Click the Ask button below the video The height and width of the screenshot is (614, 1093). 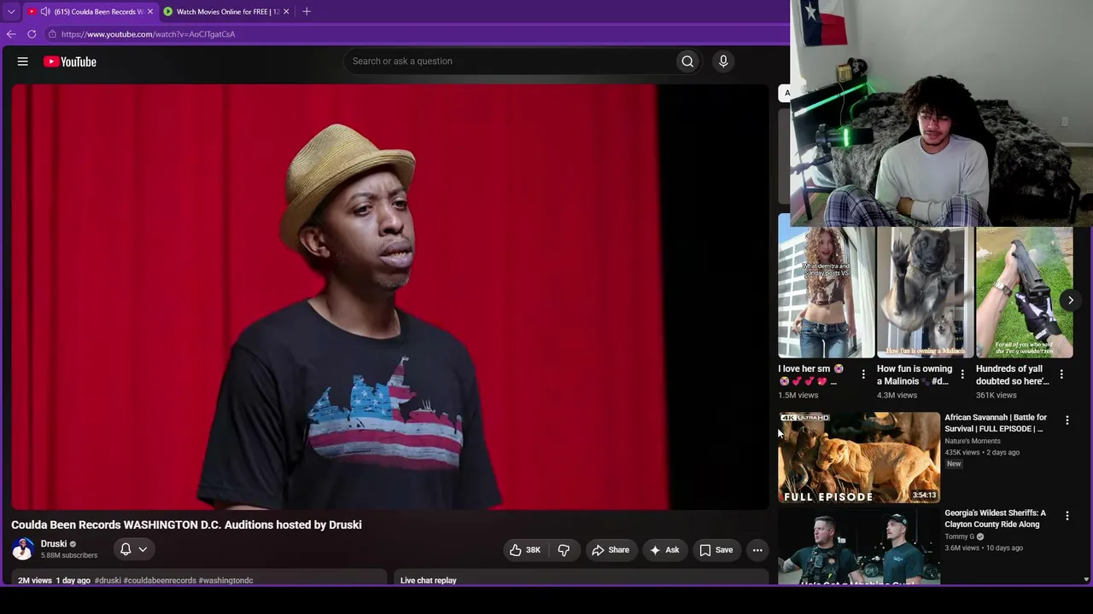point(664,550)
